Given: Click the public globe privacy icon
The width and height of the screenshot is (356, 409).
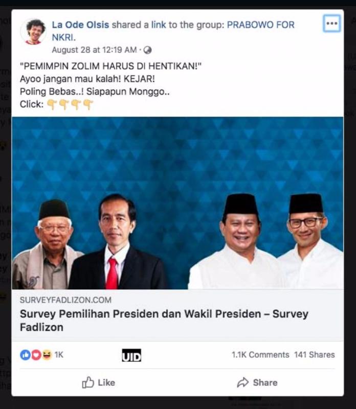Looking at the screenshot, I should [148, 50].
